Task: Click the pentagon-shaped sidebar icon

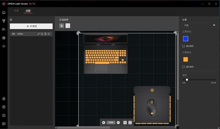Action: [4, 38]
